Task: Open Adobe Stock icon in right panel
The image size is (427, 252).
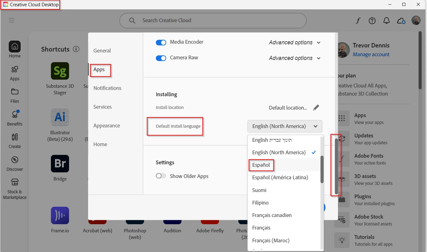Action: [x=342, y=220]
